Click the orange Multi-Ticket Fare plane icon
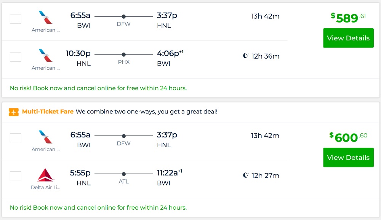381x220 pixels. click(14, 112)
